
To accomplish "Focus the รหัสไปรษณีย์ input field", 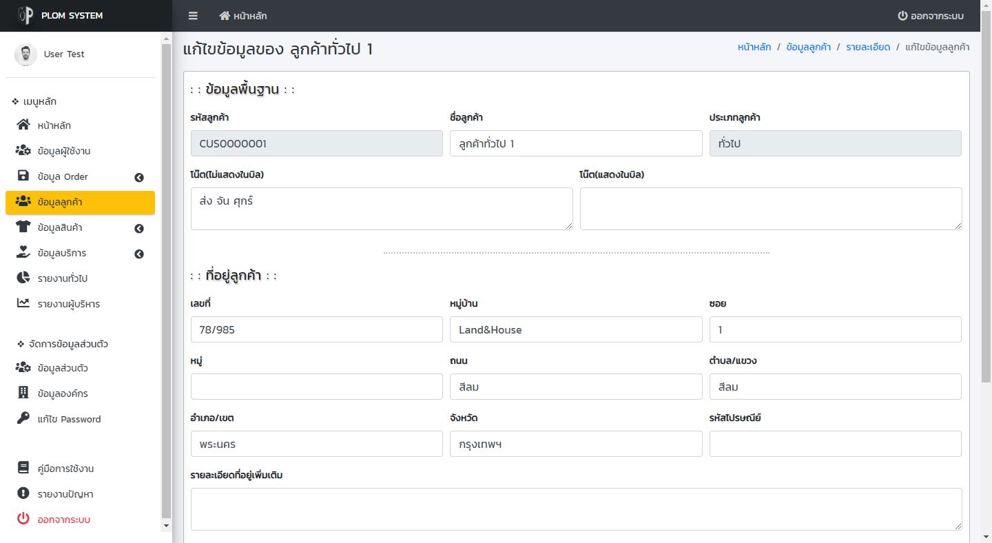I will coord(835,444).
